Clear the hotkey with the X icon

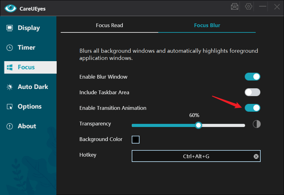point(256,156)
